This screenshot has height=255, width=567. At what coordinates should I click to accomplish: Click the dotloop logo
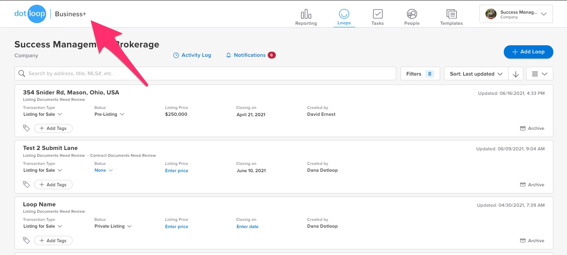[30, 13]
